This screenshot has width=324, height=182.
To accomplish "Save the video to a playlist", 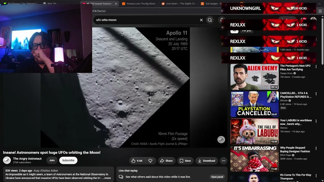I will (x=185, y=161).
